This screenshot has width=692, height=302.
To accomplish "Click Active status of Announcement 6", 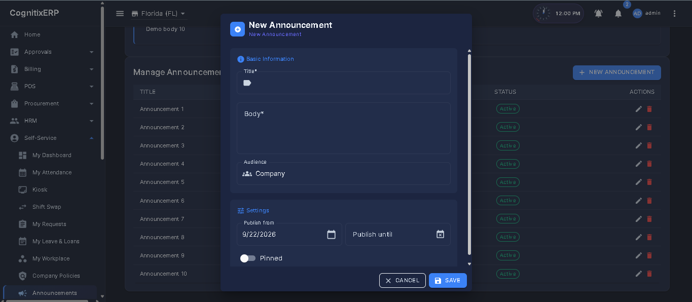I will (507, 201).
